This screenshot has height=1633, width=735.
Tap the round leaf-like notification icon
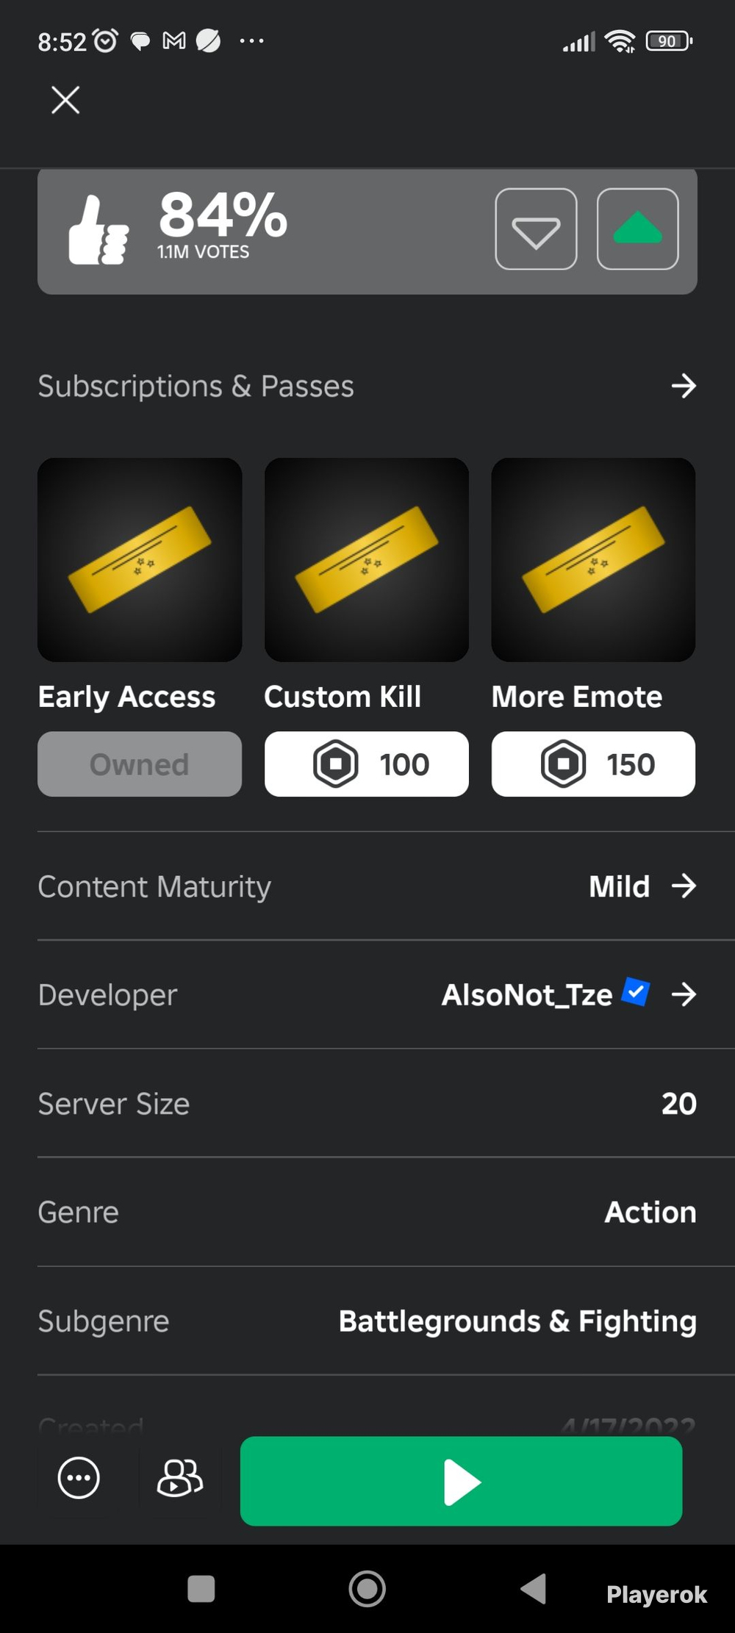coord(208,41)
